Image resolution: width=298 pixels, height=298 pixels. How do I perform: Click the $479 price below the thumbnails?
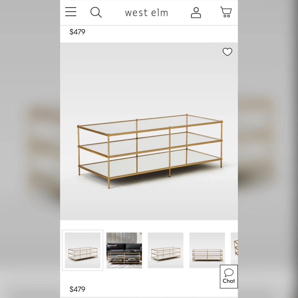(77, 289)
